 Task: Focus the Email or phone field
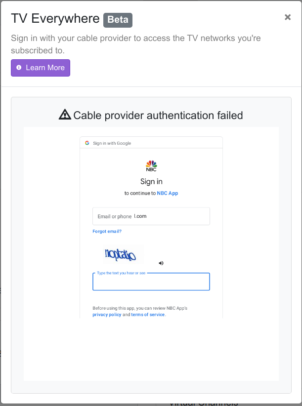pos(151,216)
